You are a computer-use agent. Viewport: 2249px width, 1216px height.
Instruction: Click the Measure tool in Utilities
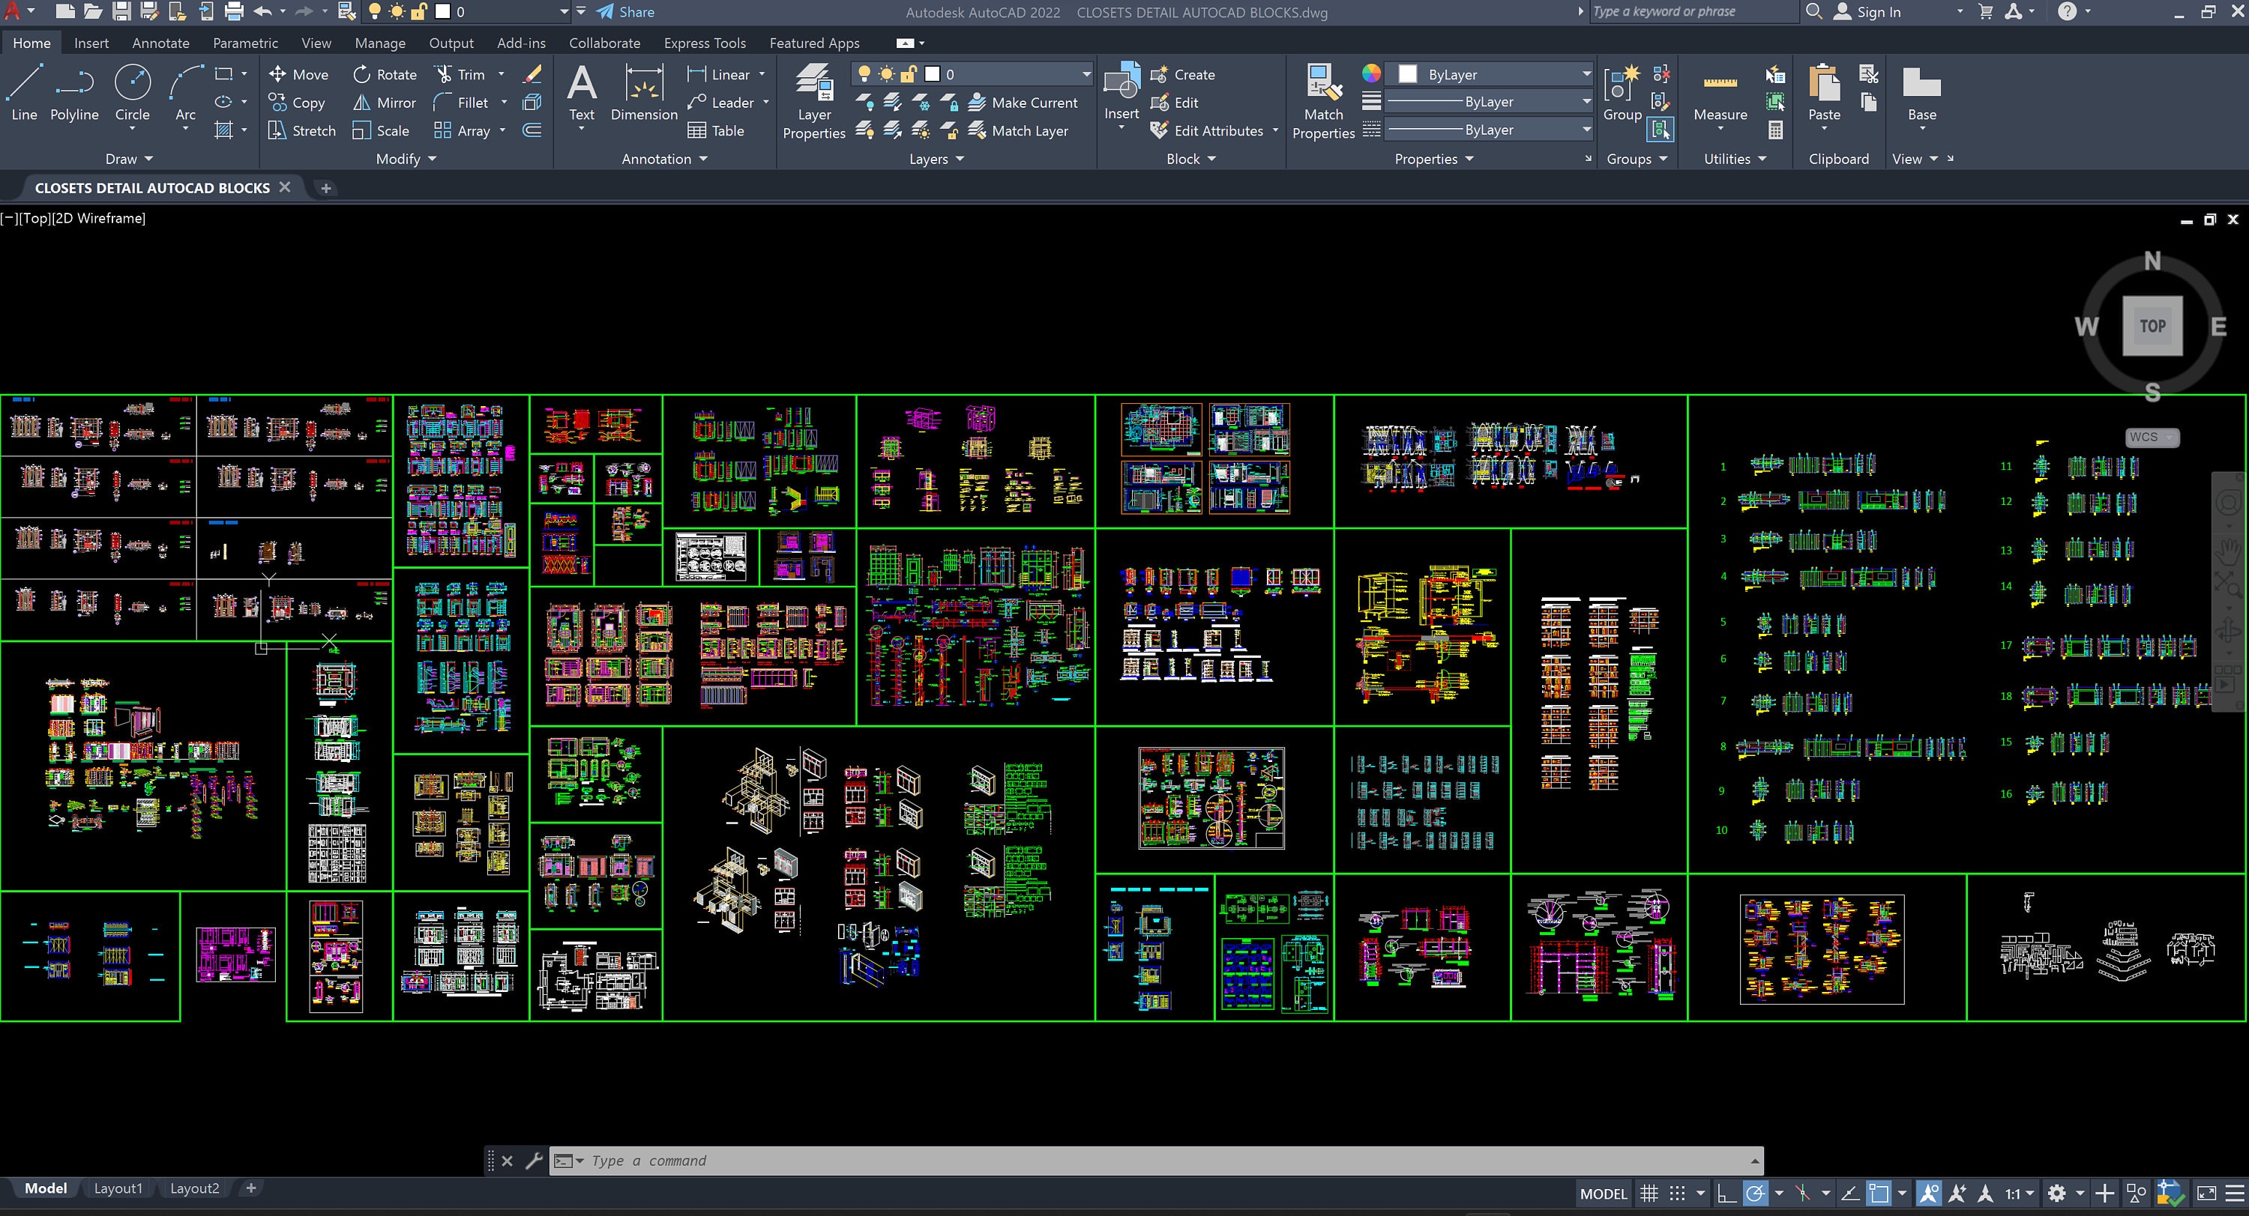click(1720, 96)
